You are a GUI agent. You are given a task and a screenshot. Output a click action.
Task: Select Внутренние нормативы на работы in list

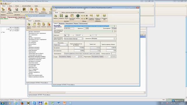click(x=37, y=57)
